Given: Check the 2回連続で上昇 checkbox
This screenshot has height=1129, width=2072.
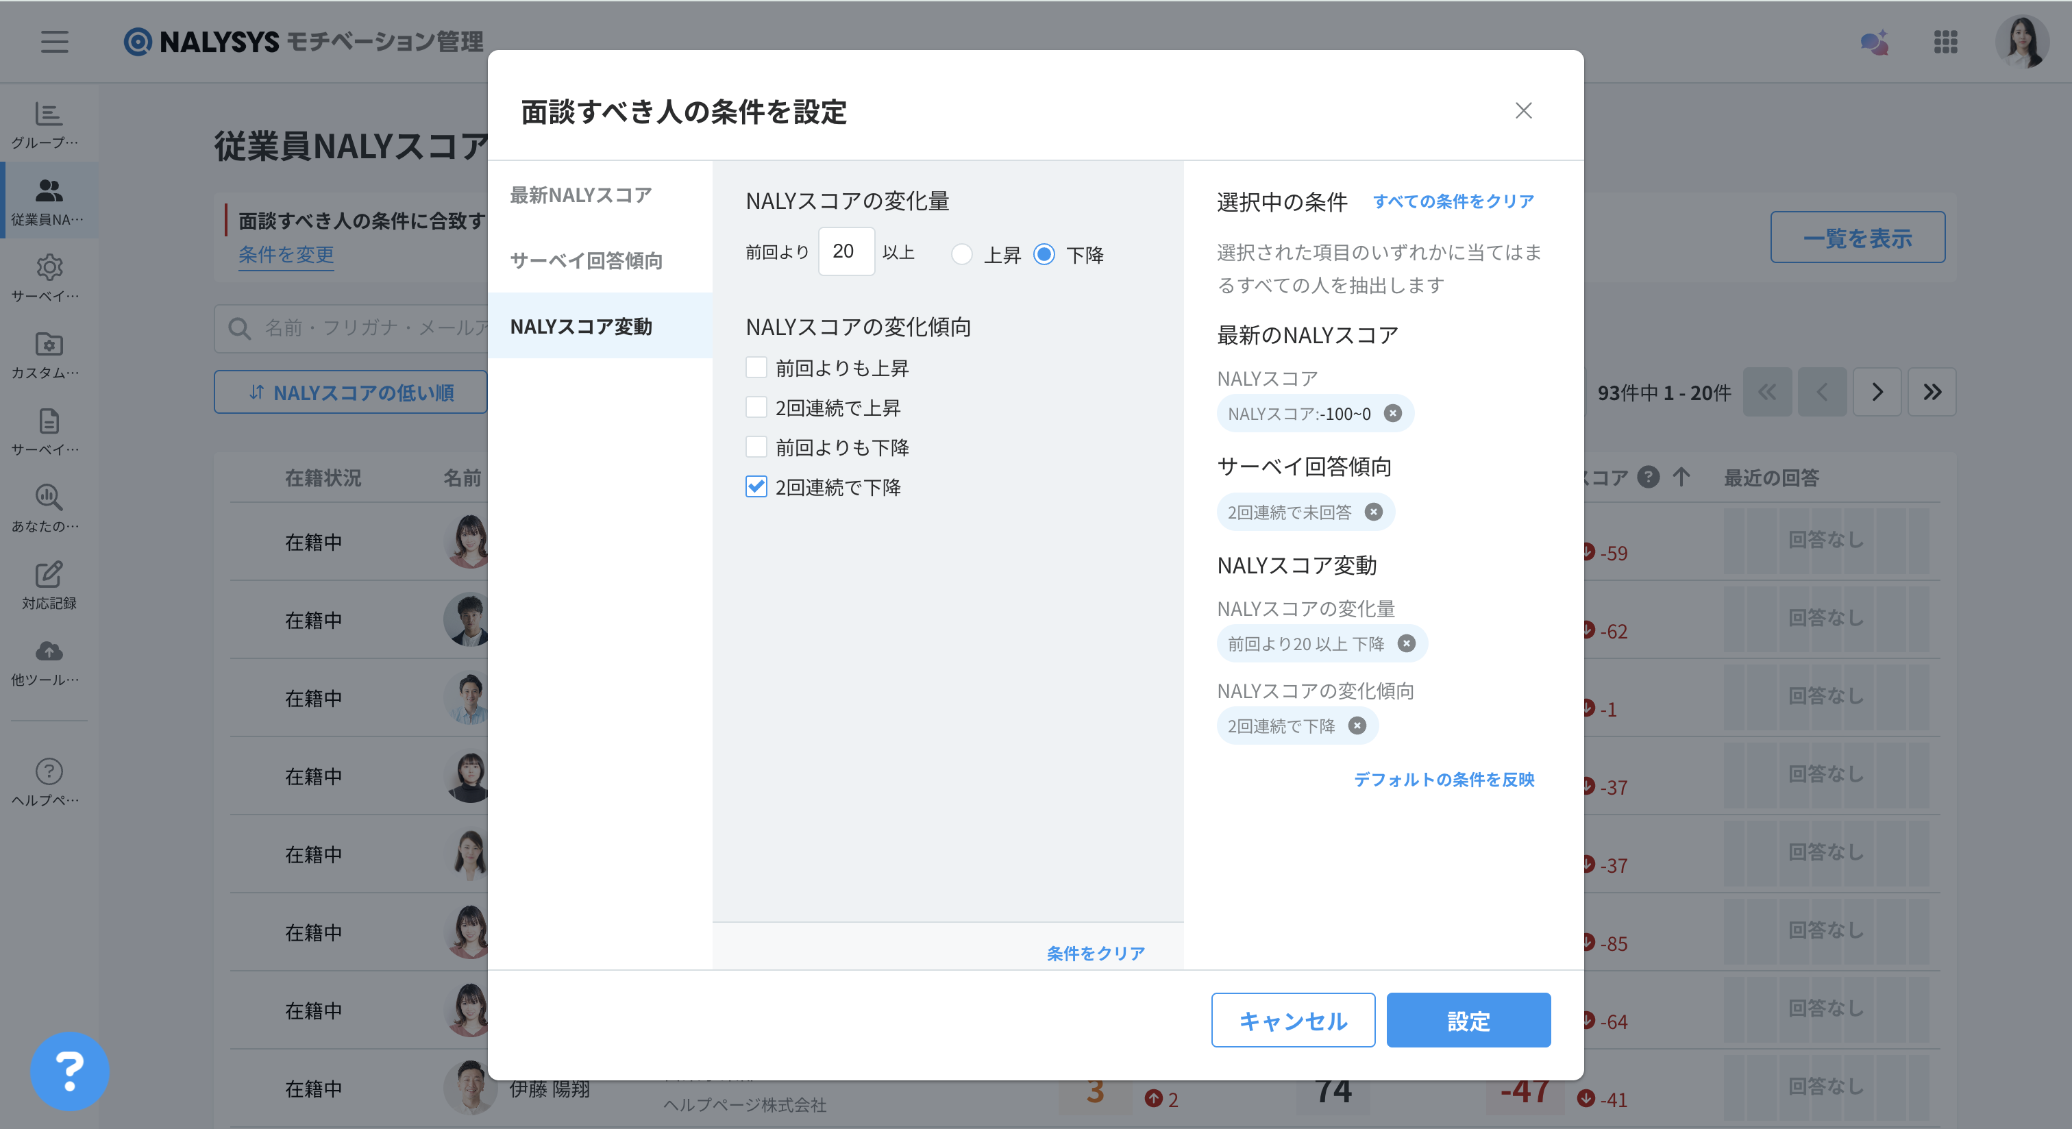Looking at the screenshot, I should pos(756,408).
